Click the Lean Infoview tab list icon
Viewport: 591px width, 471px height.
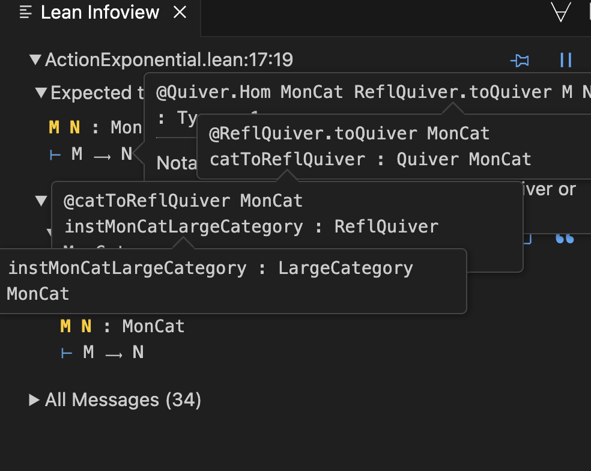[x=26, y=12]
